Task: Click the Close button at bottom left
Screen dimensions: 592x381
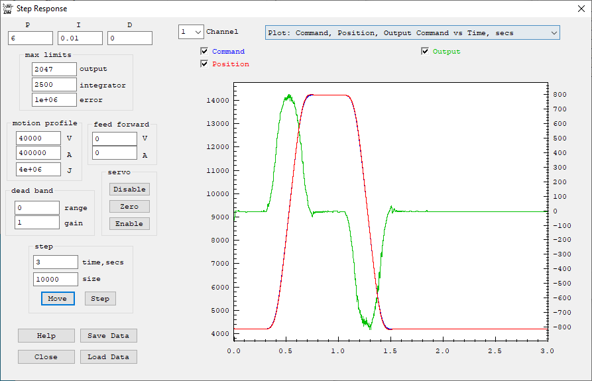Action: click(x=46, y=356)
